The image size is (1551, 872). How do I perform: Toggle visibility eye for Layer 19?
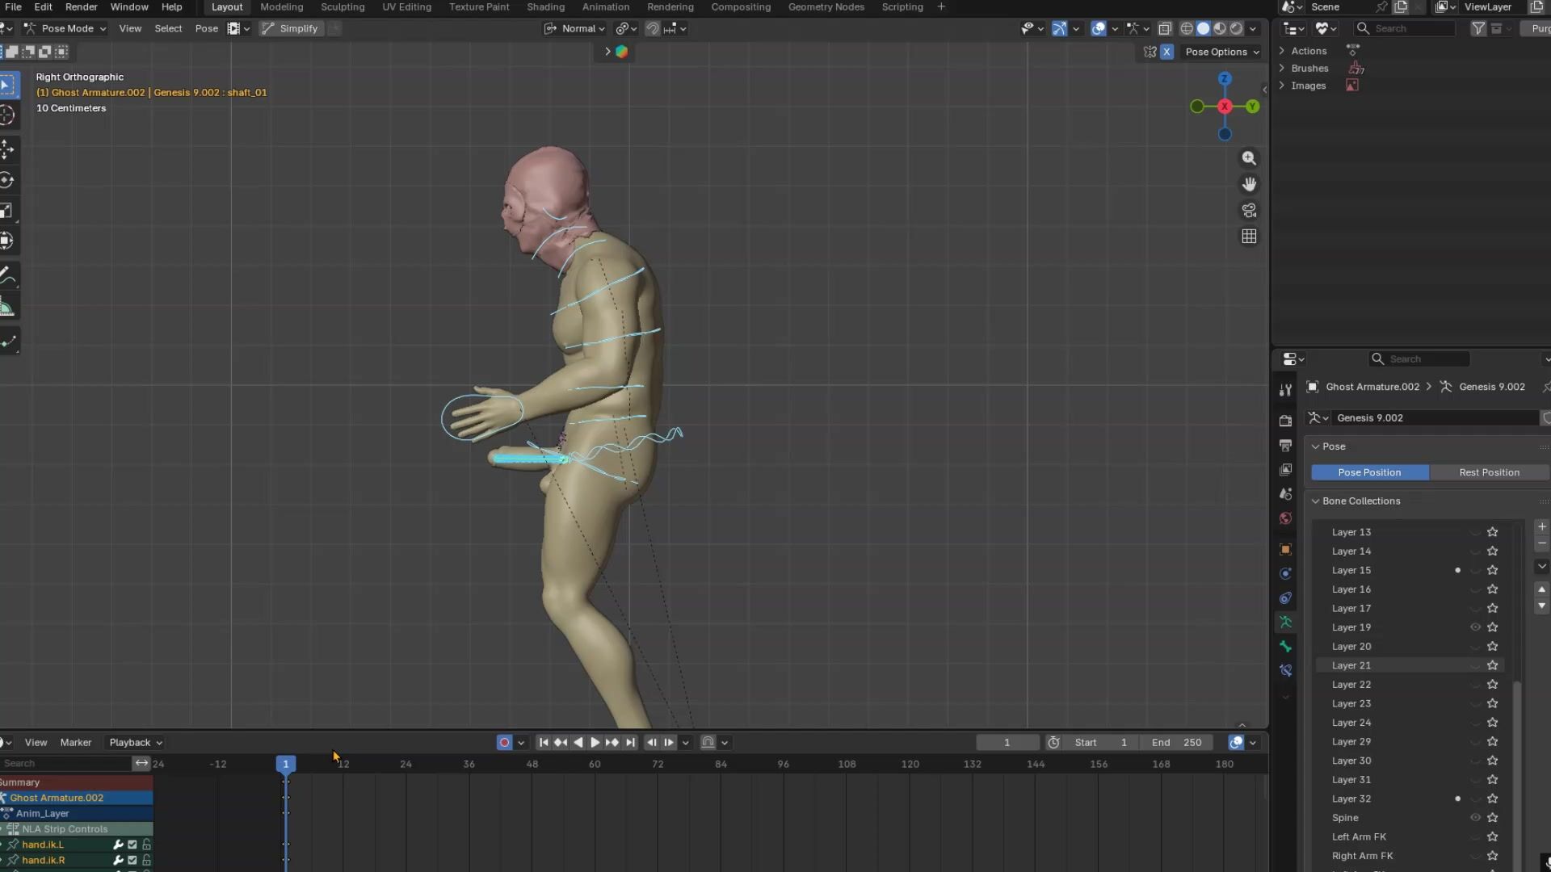coord(1475,627)
